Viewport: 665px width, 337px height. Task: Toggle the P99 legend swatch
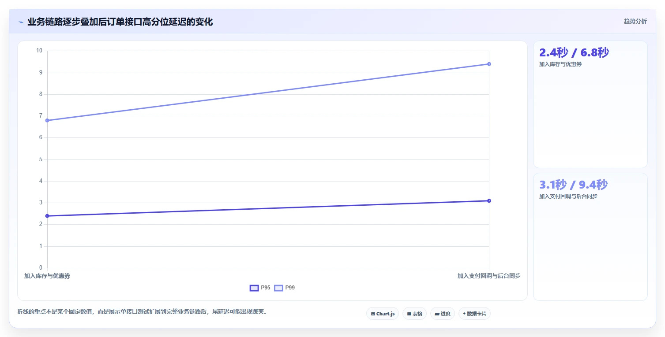(x=279, y=288)
